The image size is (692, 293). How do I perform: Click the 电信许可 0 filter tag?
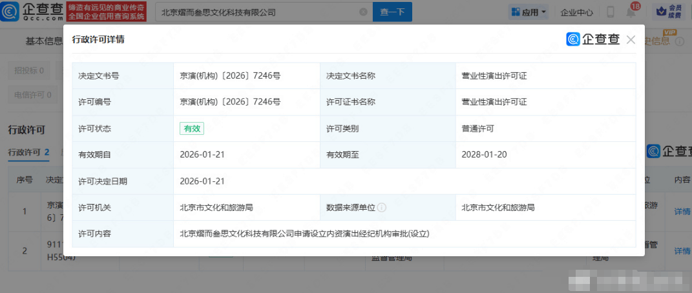[x=29, y=95]
